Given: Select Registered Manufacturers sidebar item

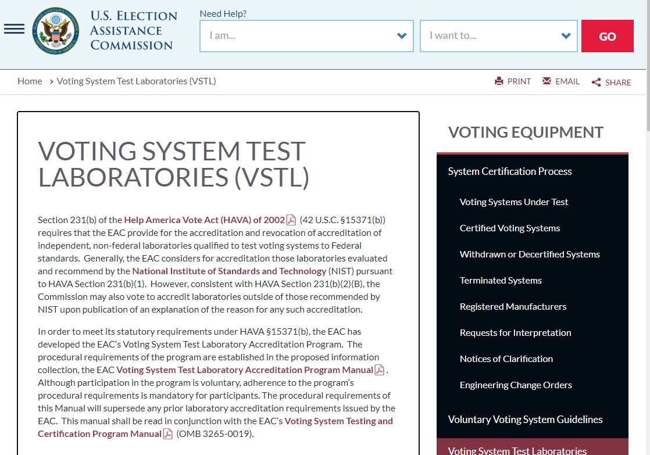Looking at the screenshot, I should point(513,307).
